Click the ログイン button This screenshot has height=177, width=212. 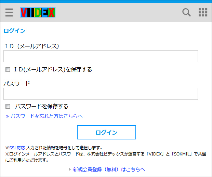(106, 132)
